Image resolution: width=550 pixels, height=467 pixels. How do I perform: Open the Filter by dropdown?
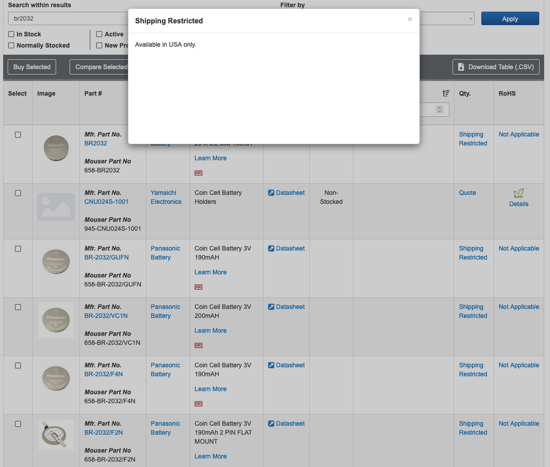(447, 18)
